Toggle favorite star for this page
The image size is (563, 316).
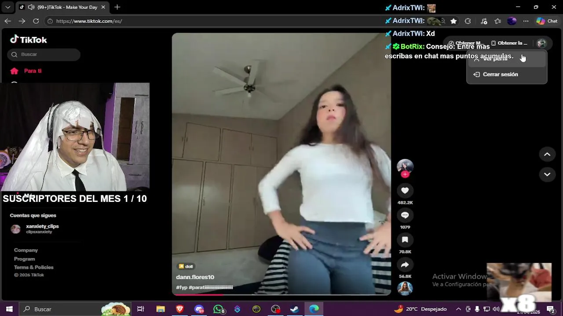[x=453, y=21]
